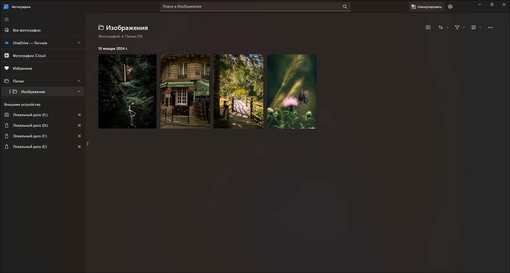Click the Внешние устройства label

[22, 105]
